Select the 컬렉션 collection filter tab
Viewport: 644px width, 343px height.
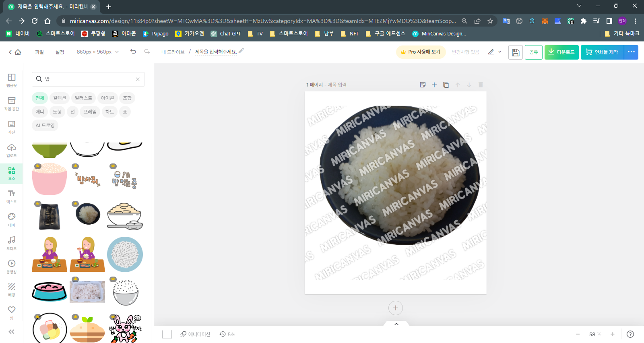[x=60, y=98]
